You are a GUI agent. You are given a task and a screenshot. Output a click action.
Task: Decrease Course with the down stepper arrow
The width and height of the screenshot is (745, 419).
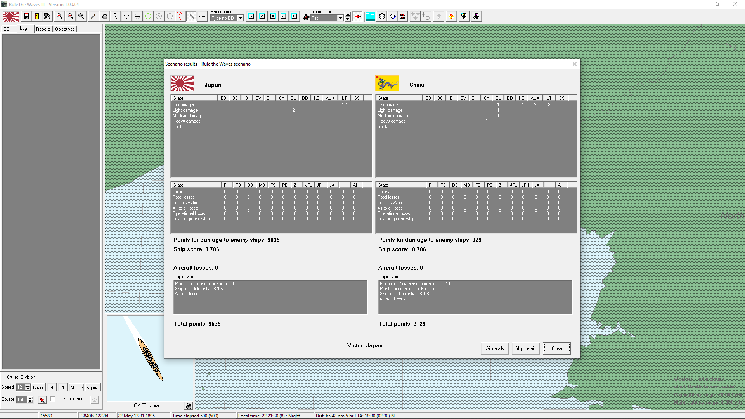coord(30,402)
